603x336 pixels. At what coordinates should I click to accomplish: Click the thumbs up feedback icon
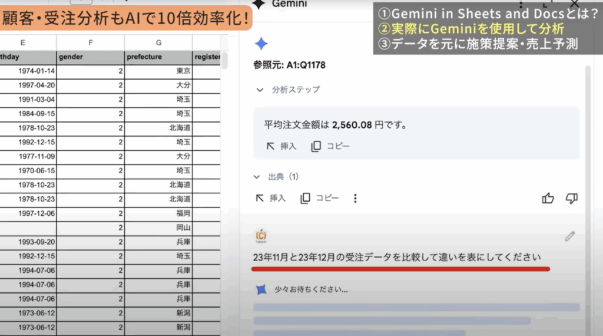(548, 199)
